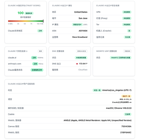Click the 刷新 button in the Claude availability card
Screen dimensions: 145x140
click(41, 51)
